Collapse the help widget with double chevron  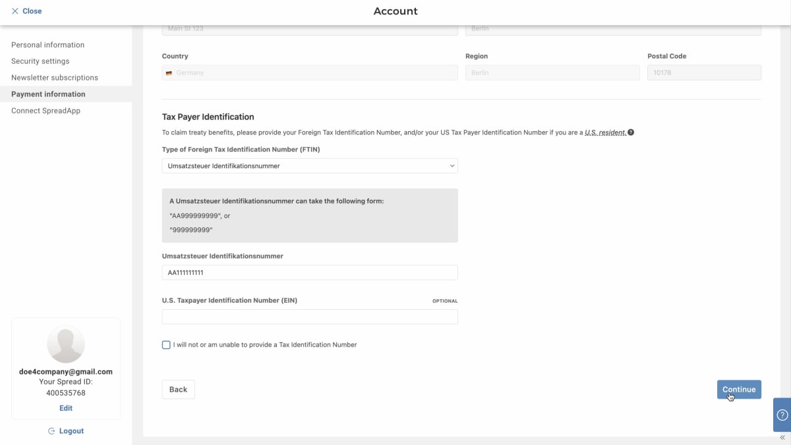[782, 438]
